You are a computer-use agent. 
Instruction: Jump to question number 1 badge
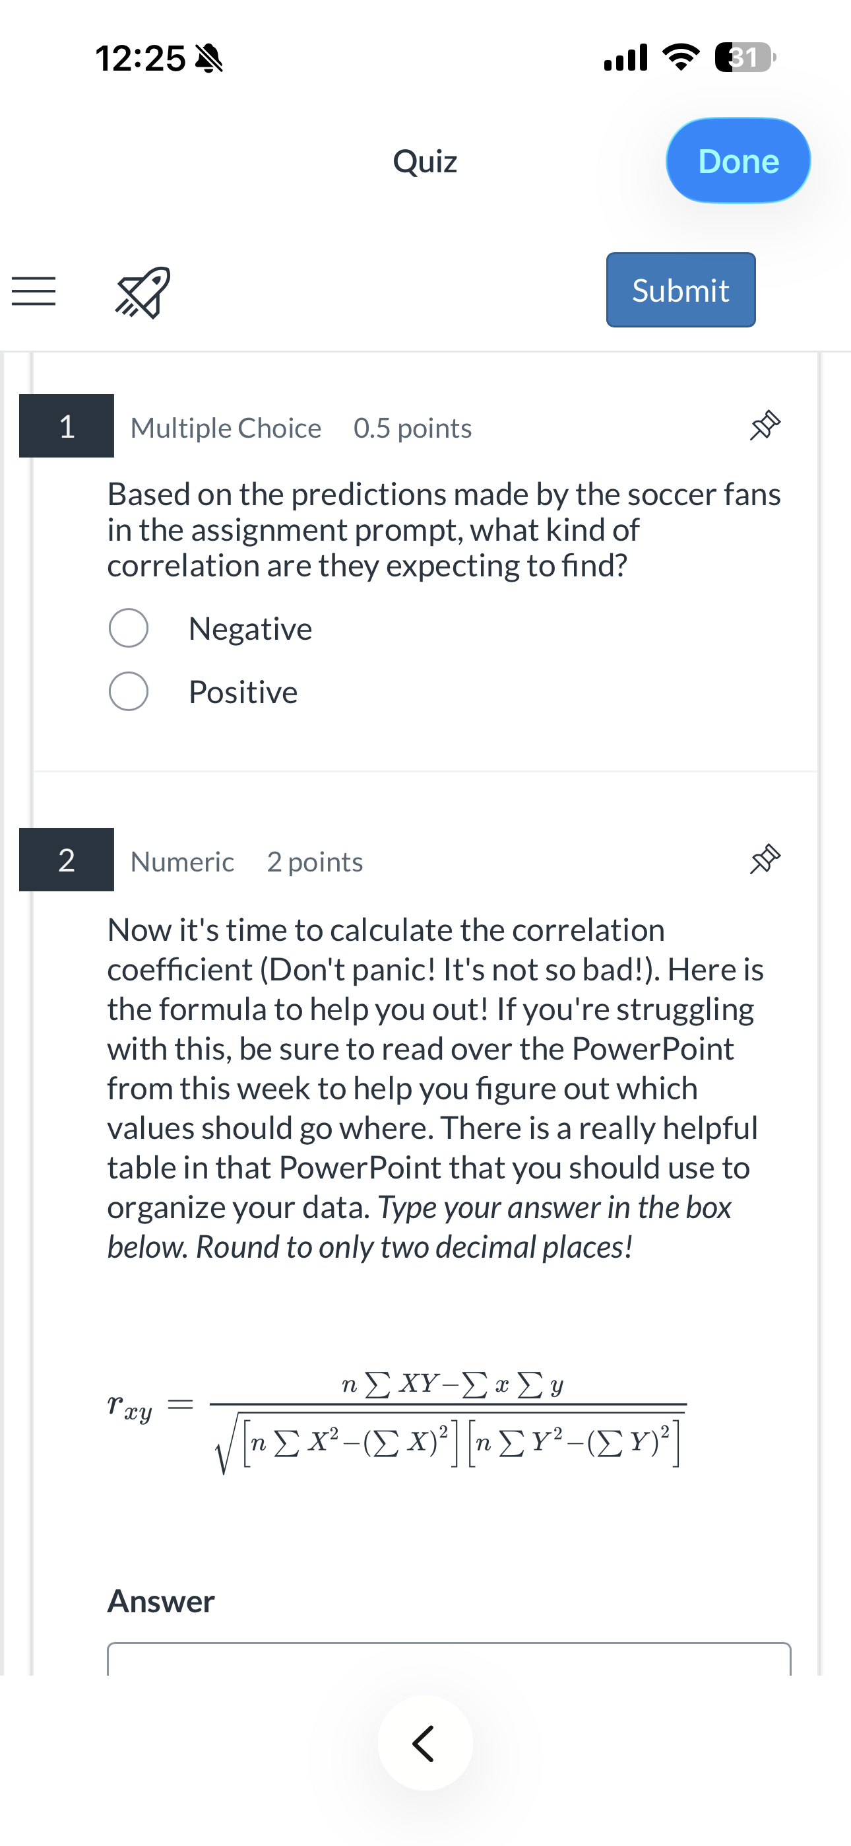(67, 426)
